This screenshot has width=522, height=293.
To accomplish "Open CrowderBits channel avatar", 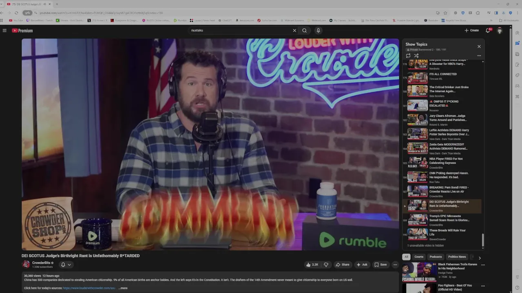I will click(x=26, y=265).
